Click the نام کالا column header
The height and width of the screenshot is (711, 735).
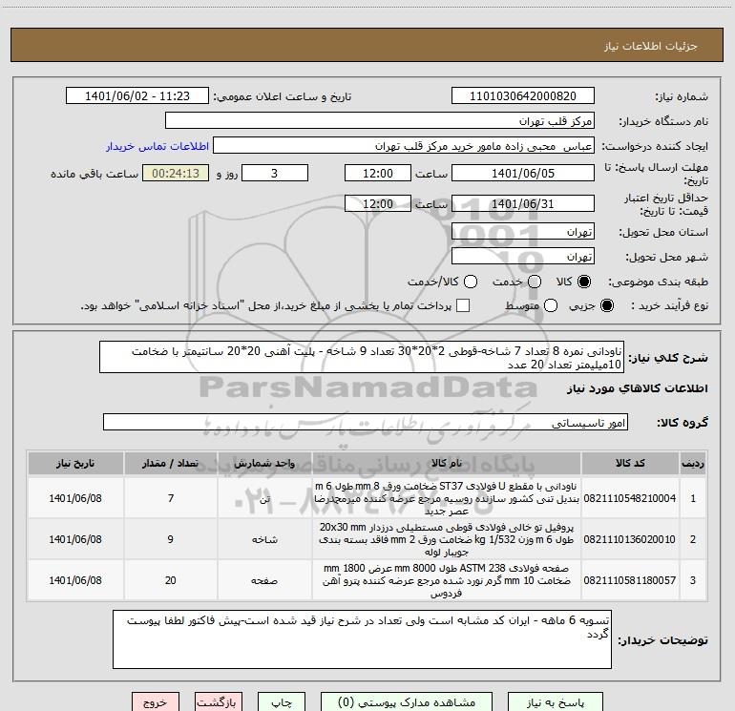pos(447,464)
